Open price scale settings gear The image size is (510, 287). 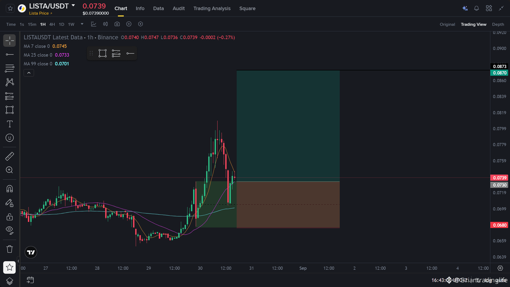tap(500, 268)
